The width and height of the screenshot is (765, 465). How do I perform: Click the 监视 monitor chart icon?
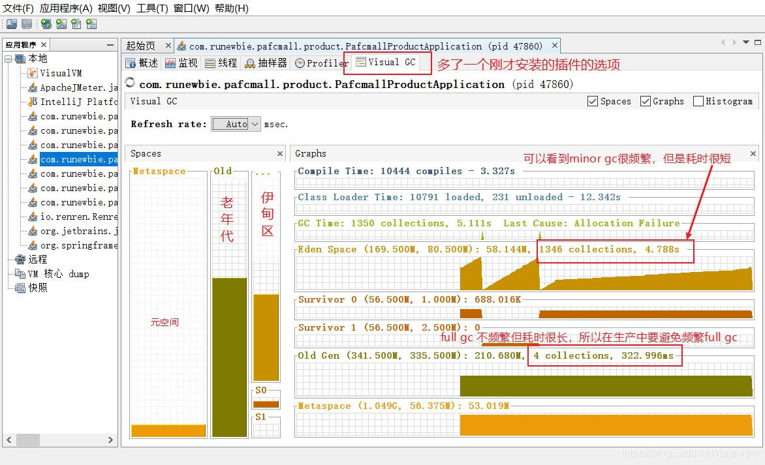click(170, 63)
